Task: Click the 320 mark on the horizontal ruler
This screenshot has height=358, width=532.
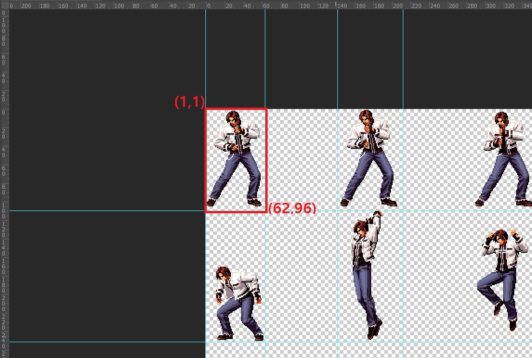Action: pyautogui.click(x=509, y=6)
